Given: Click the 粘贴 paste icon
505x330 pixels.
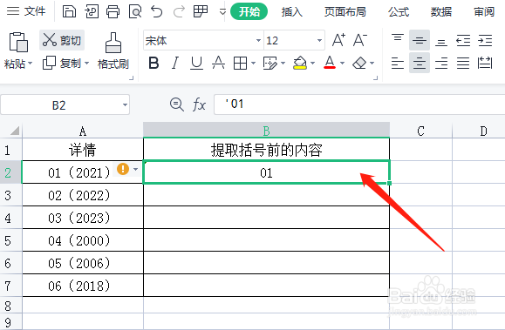Looking at the screenshot, I should (x=18, y=42).
